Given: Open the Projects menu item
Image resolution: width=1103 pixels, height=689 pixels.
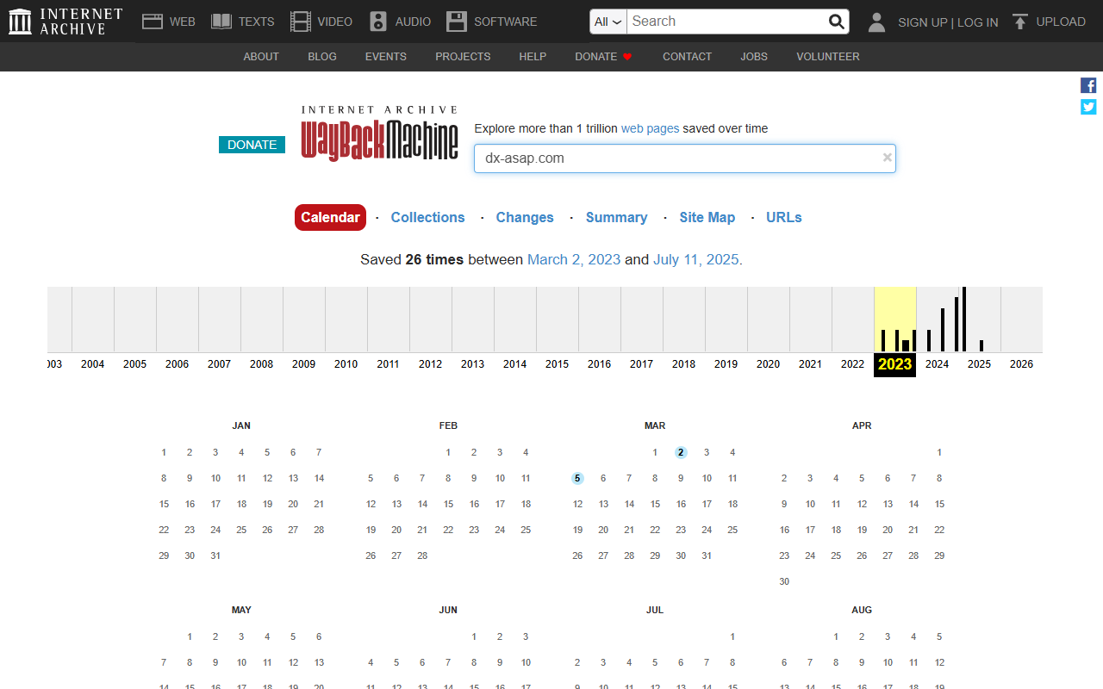Looking at the screenshot, I should [x=463, y=57].
